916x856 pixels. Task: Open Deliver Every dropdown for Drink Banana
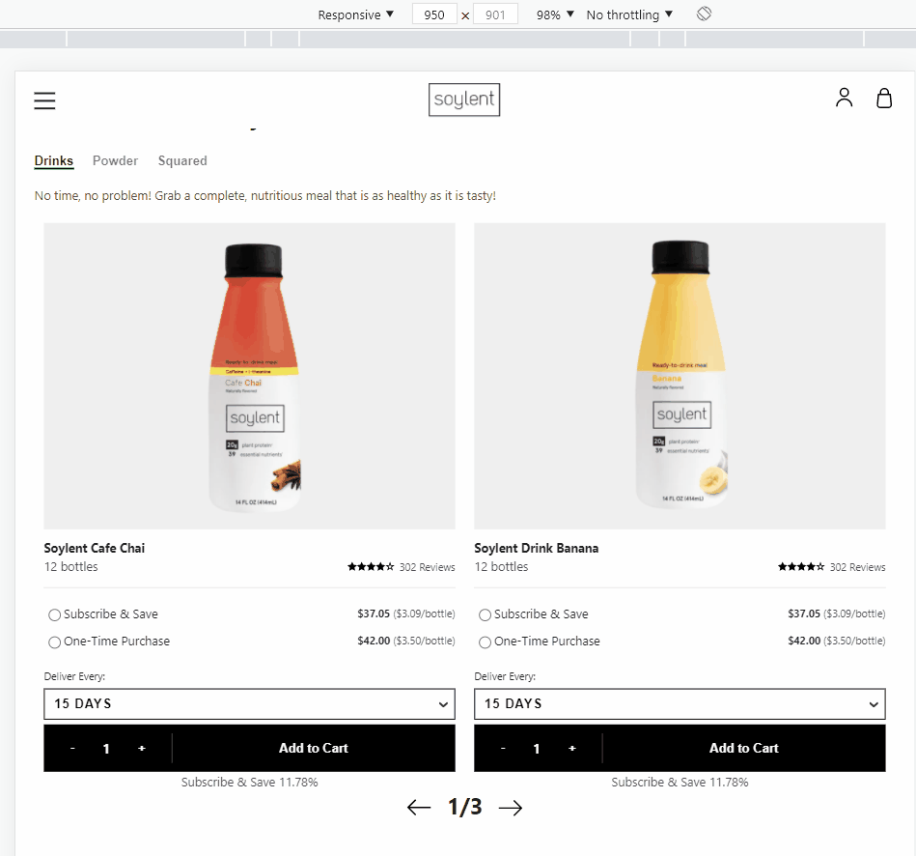tap(680, 703)
